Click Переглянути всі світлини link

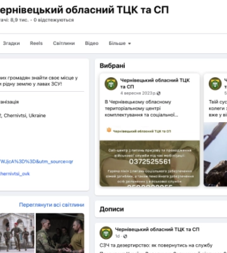click(52, 205)
